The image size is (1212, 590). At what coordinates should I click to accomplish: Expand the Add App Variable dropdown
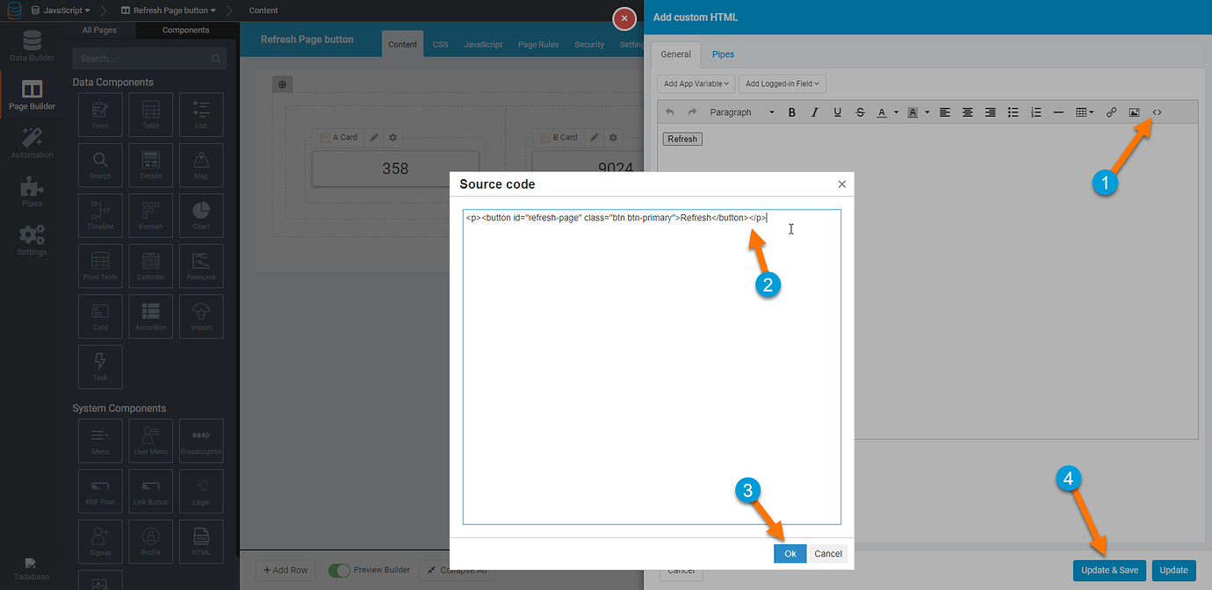point(696,84)
